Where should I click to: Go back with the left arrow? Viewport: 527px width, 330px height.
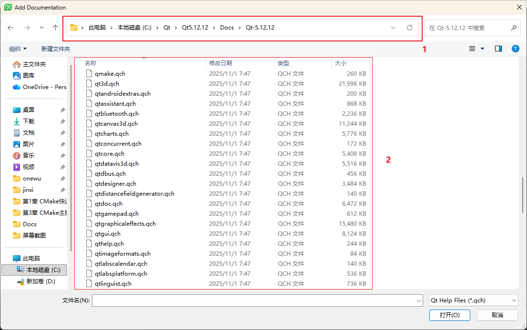(11, 28)
